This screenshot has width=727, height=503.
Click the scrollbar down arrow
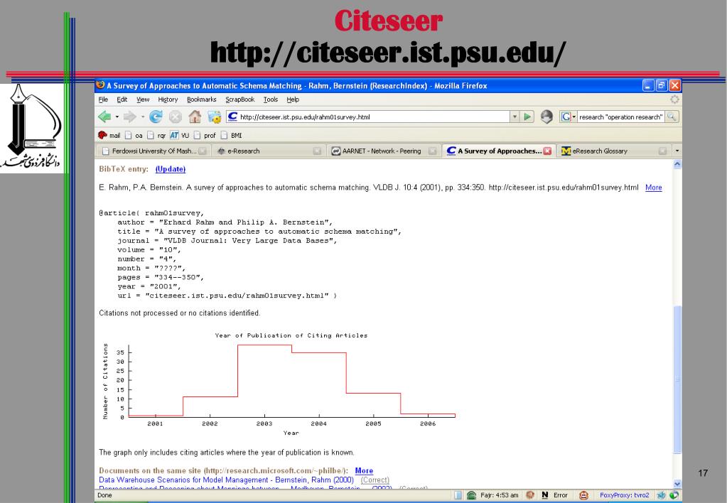tap(677, 484)
